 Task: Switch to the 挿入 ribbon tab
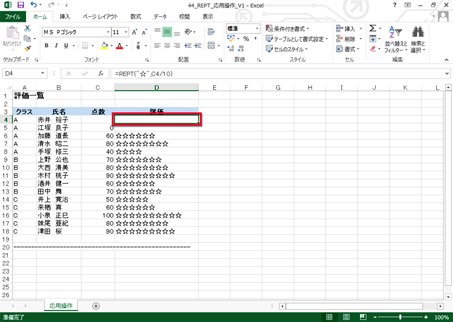pos(65,17)
